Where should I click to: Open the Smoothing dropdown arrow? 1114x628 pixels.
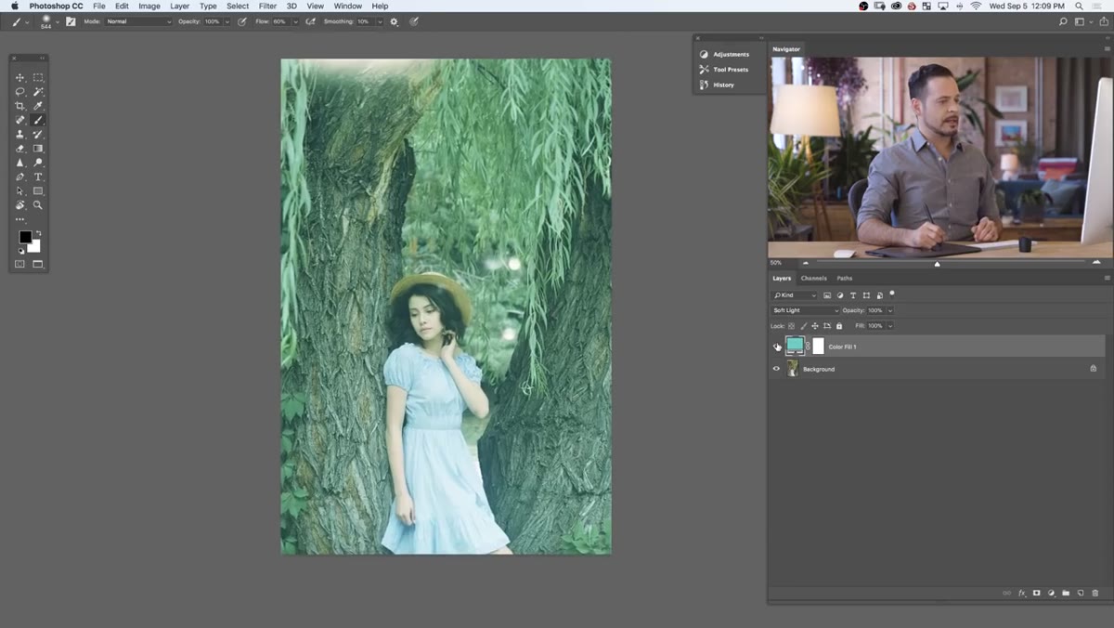click(380, 21)
